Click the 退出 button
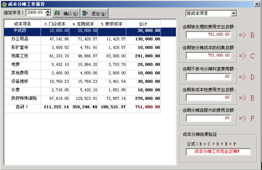 pos(95,13)
